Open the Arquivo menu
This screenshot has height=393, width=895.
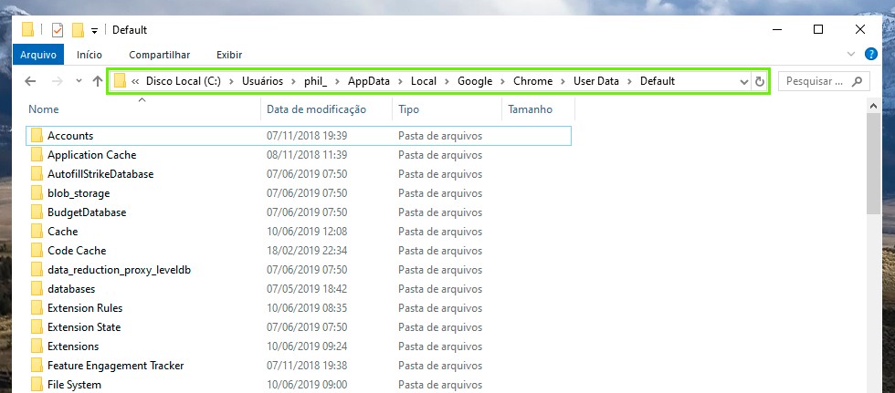[38, 55]
